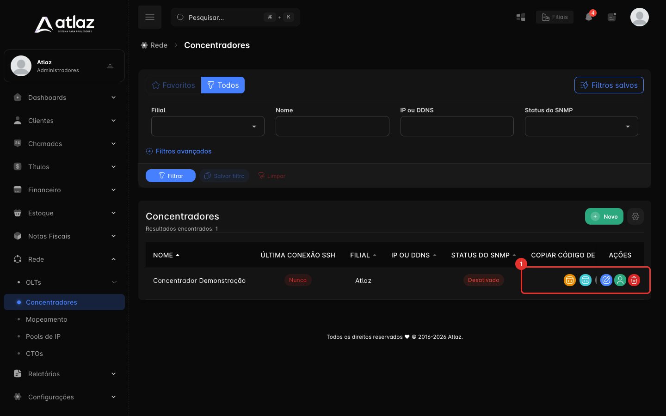Expand the OLTs submenu
Viewport: 666px width, 416px height.
pyautogui.click(x=64, y=282)
